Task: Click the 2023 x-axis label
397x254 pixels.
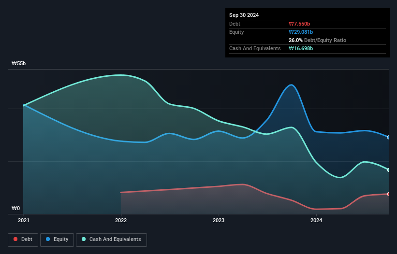Action: coord(219,220)
